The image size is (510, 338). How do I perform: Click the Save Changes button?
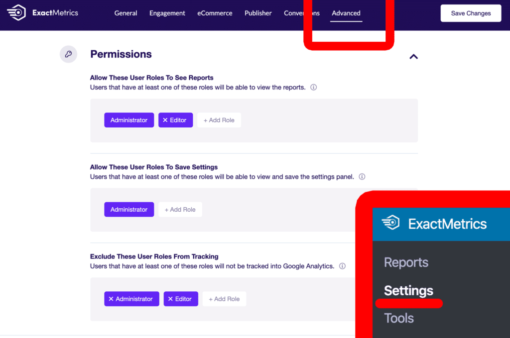(470, 13)
